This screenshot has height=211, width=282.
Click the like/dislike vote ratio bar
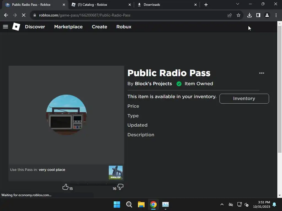pos(93,184)
